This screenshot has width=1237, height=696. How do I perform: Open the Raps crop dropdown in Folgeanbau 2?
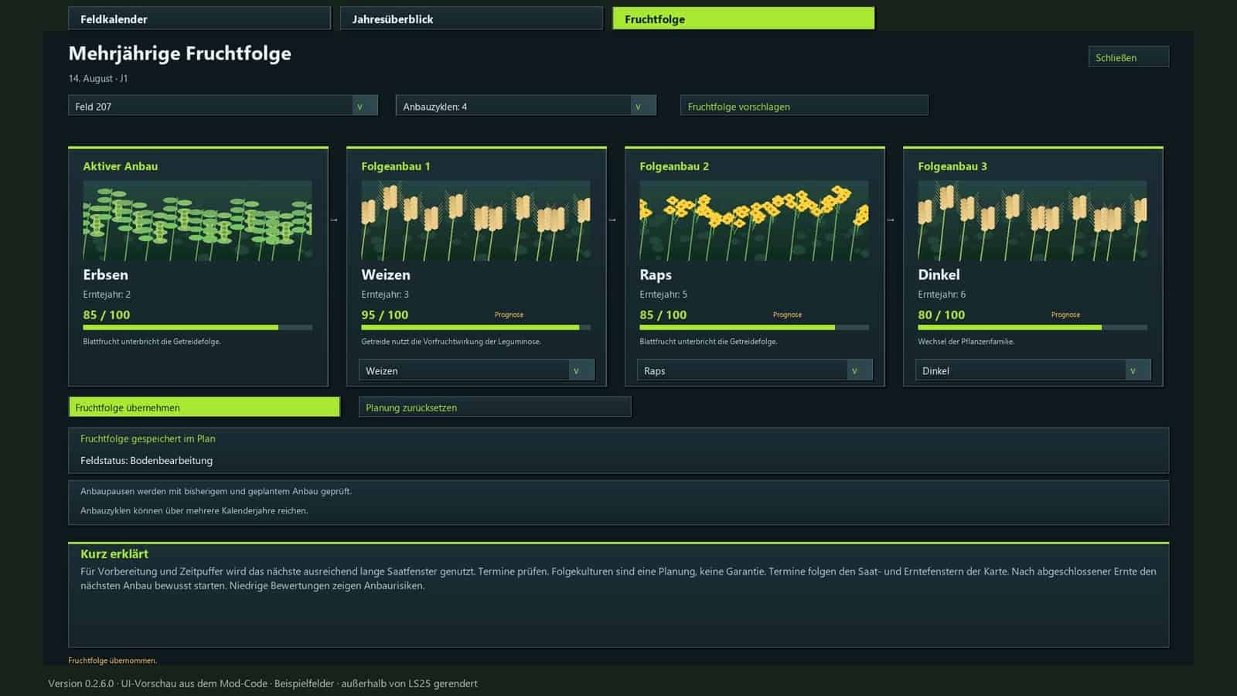click(x=755, y=370)
